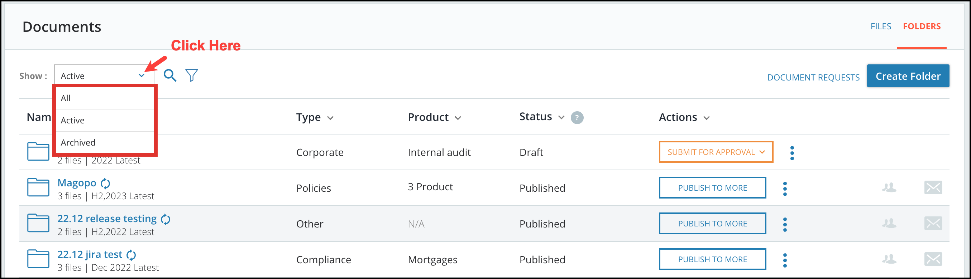971x279 pixels.
Task: Open the Magopo folder link
Action: [77, 183]
